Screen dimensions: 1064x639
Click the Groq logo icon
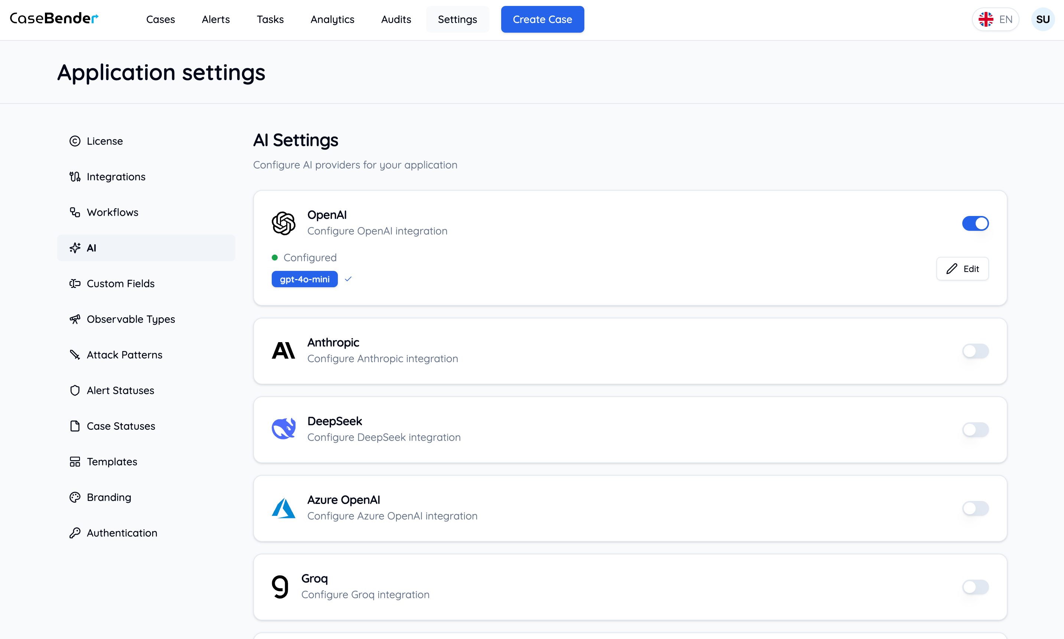pos(280,586)
